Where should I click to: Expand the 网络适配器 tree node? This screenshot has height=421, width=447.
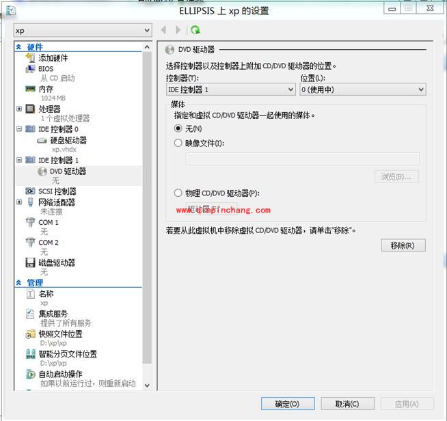tap(19, 202)
